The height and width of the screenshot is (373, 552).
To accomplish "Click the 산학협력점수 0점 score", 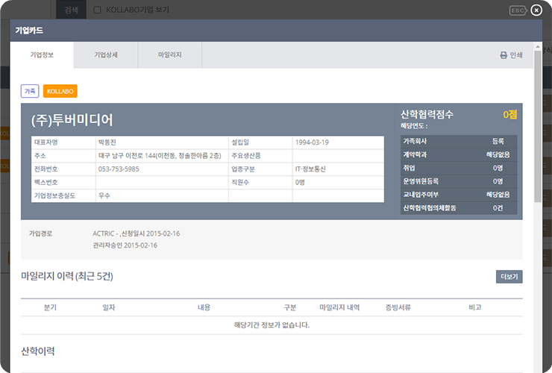I will [x=509, y=114].
